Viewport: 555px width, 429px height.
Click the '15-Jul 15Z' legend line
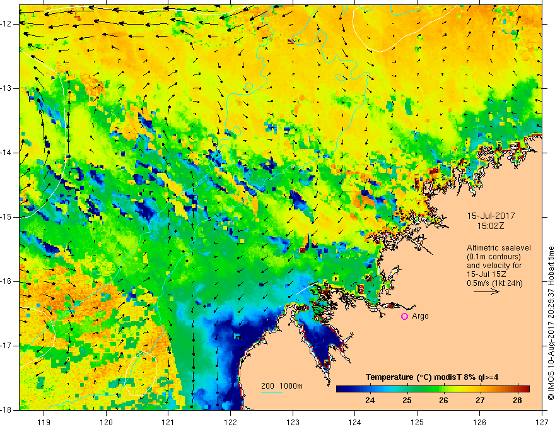(486, 274)
